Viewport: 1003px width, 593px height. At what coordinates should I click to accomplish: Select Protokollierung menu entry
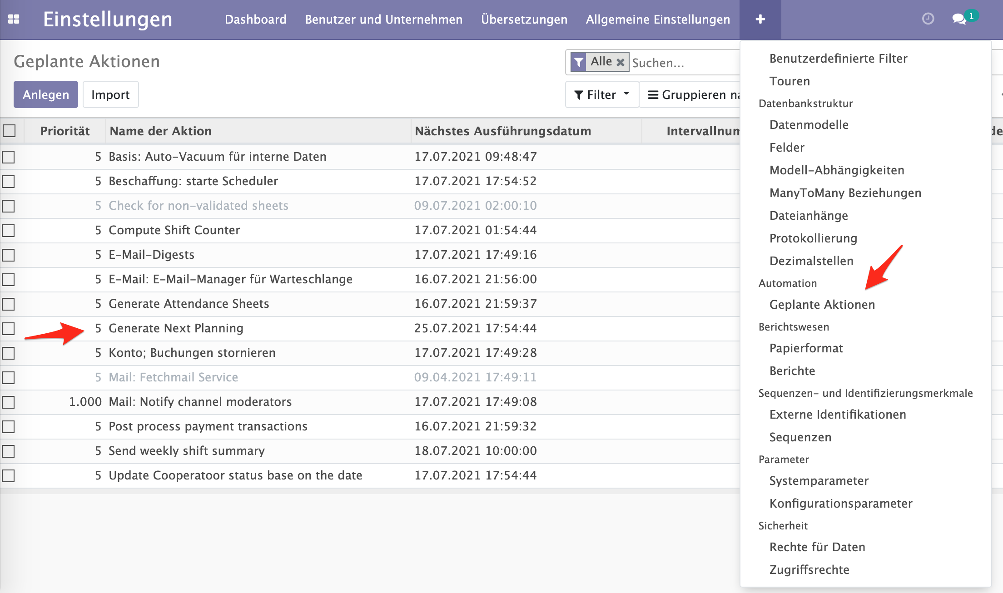813,238
